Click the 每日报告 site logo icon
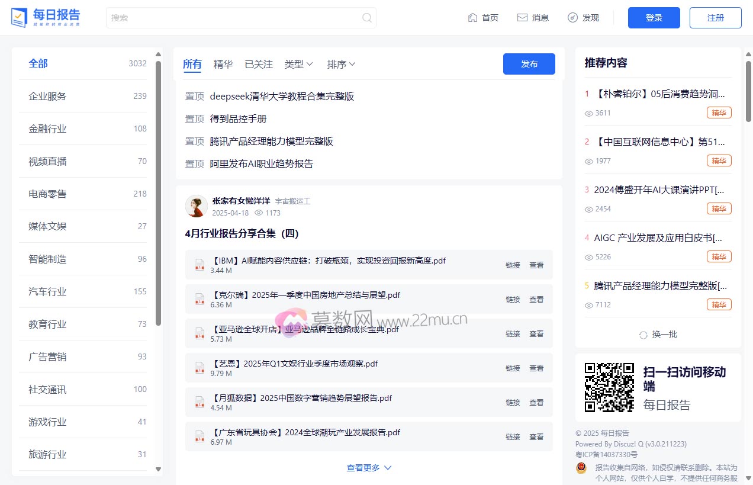Image resolution: width=753 pixels, height=485 pixels. [x=20, y=17]
